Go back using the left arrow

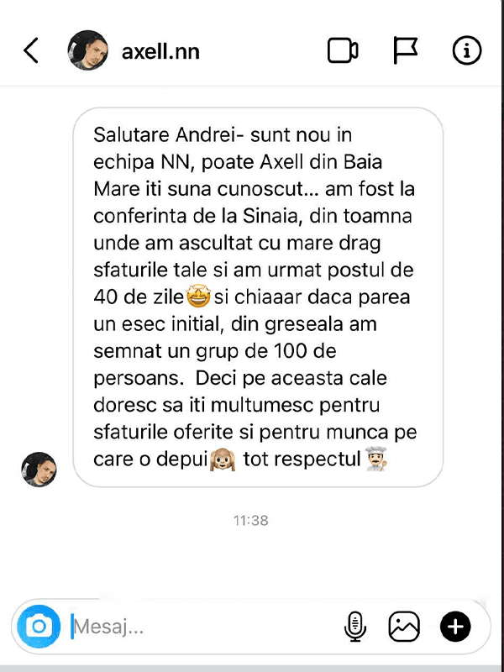pos(30,50)
